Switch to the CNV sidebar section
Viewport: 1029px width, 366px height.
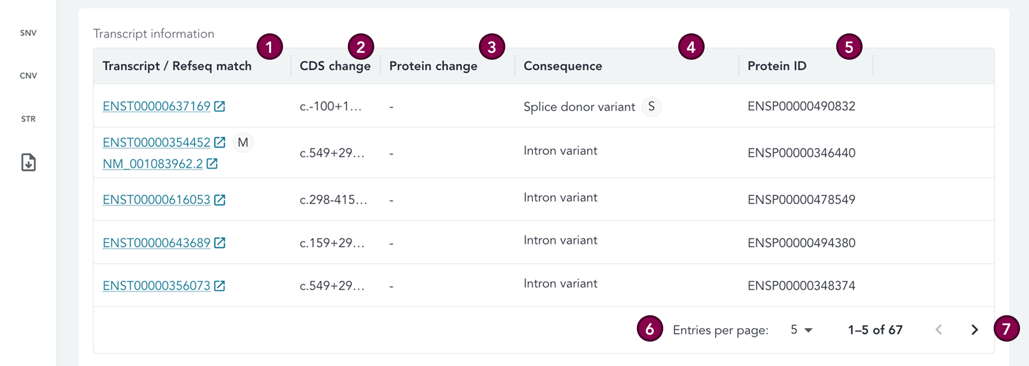[x=28, y=76]
